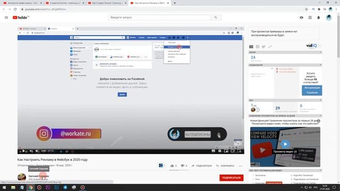Click the browser address bar URL

[46, 10]
